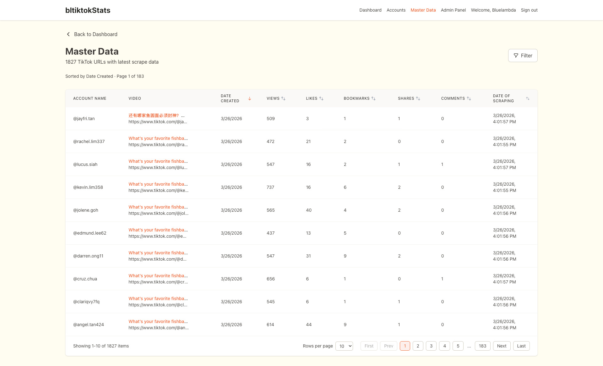Sort by Date of Scraping arrows icon
603x366 pixels.
click(528, 98)
